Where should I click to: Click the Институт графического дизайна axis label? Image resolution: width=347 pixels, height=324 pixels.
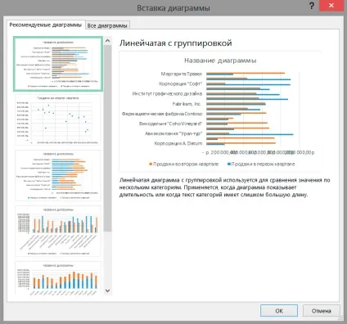click(167, 94)
